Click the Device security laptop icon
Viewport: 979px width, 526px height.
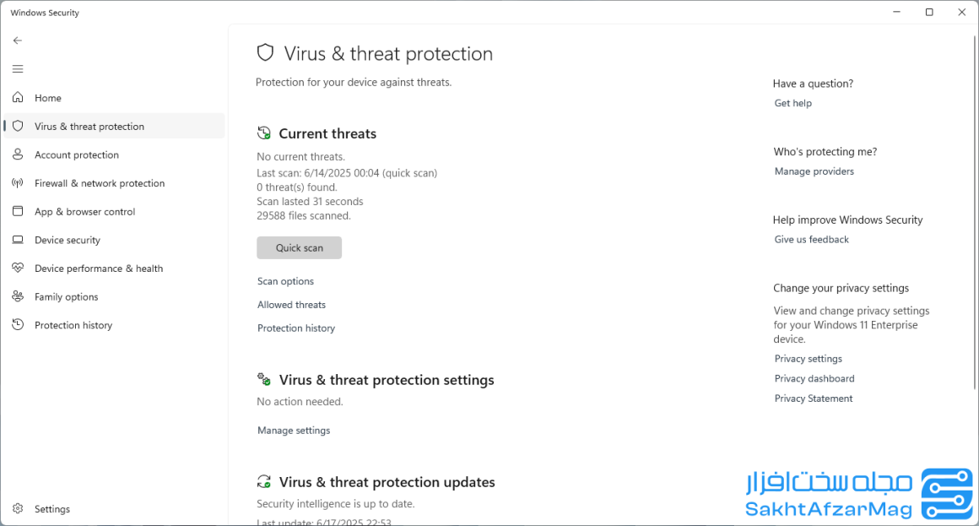(x=18, y=240)
